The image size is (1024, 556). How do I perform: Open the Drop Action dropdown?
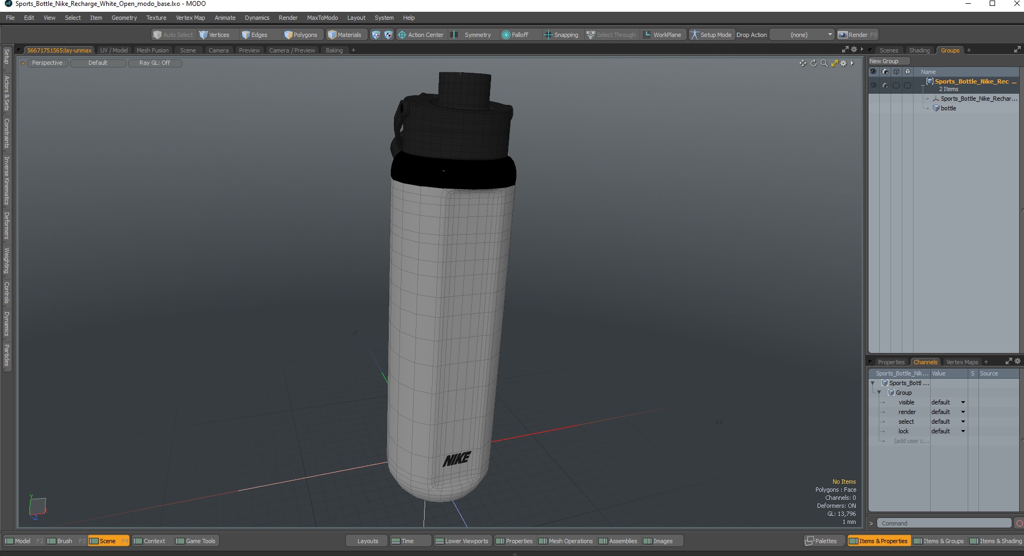coord(802,35)
